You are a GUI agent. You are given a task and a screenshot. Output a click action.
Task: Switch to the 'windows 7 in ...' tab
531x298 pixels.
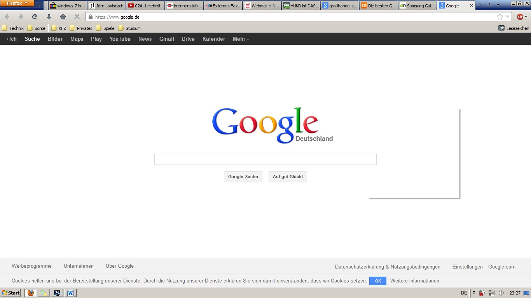coord(68,6)
